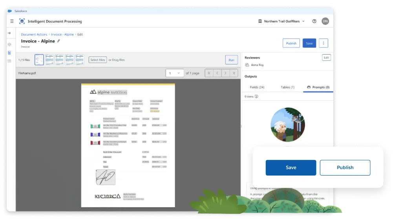Go to next page arrow

(226, 73)
